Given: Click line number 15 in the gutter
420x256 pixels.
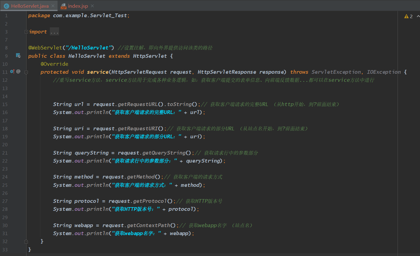Looking at the screenshot, I should point(5,104).
